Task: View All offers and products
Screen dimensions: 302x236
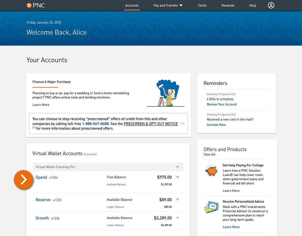Action: coord(209,154)
